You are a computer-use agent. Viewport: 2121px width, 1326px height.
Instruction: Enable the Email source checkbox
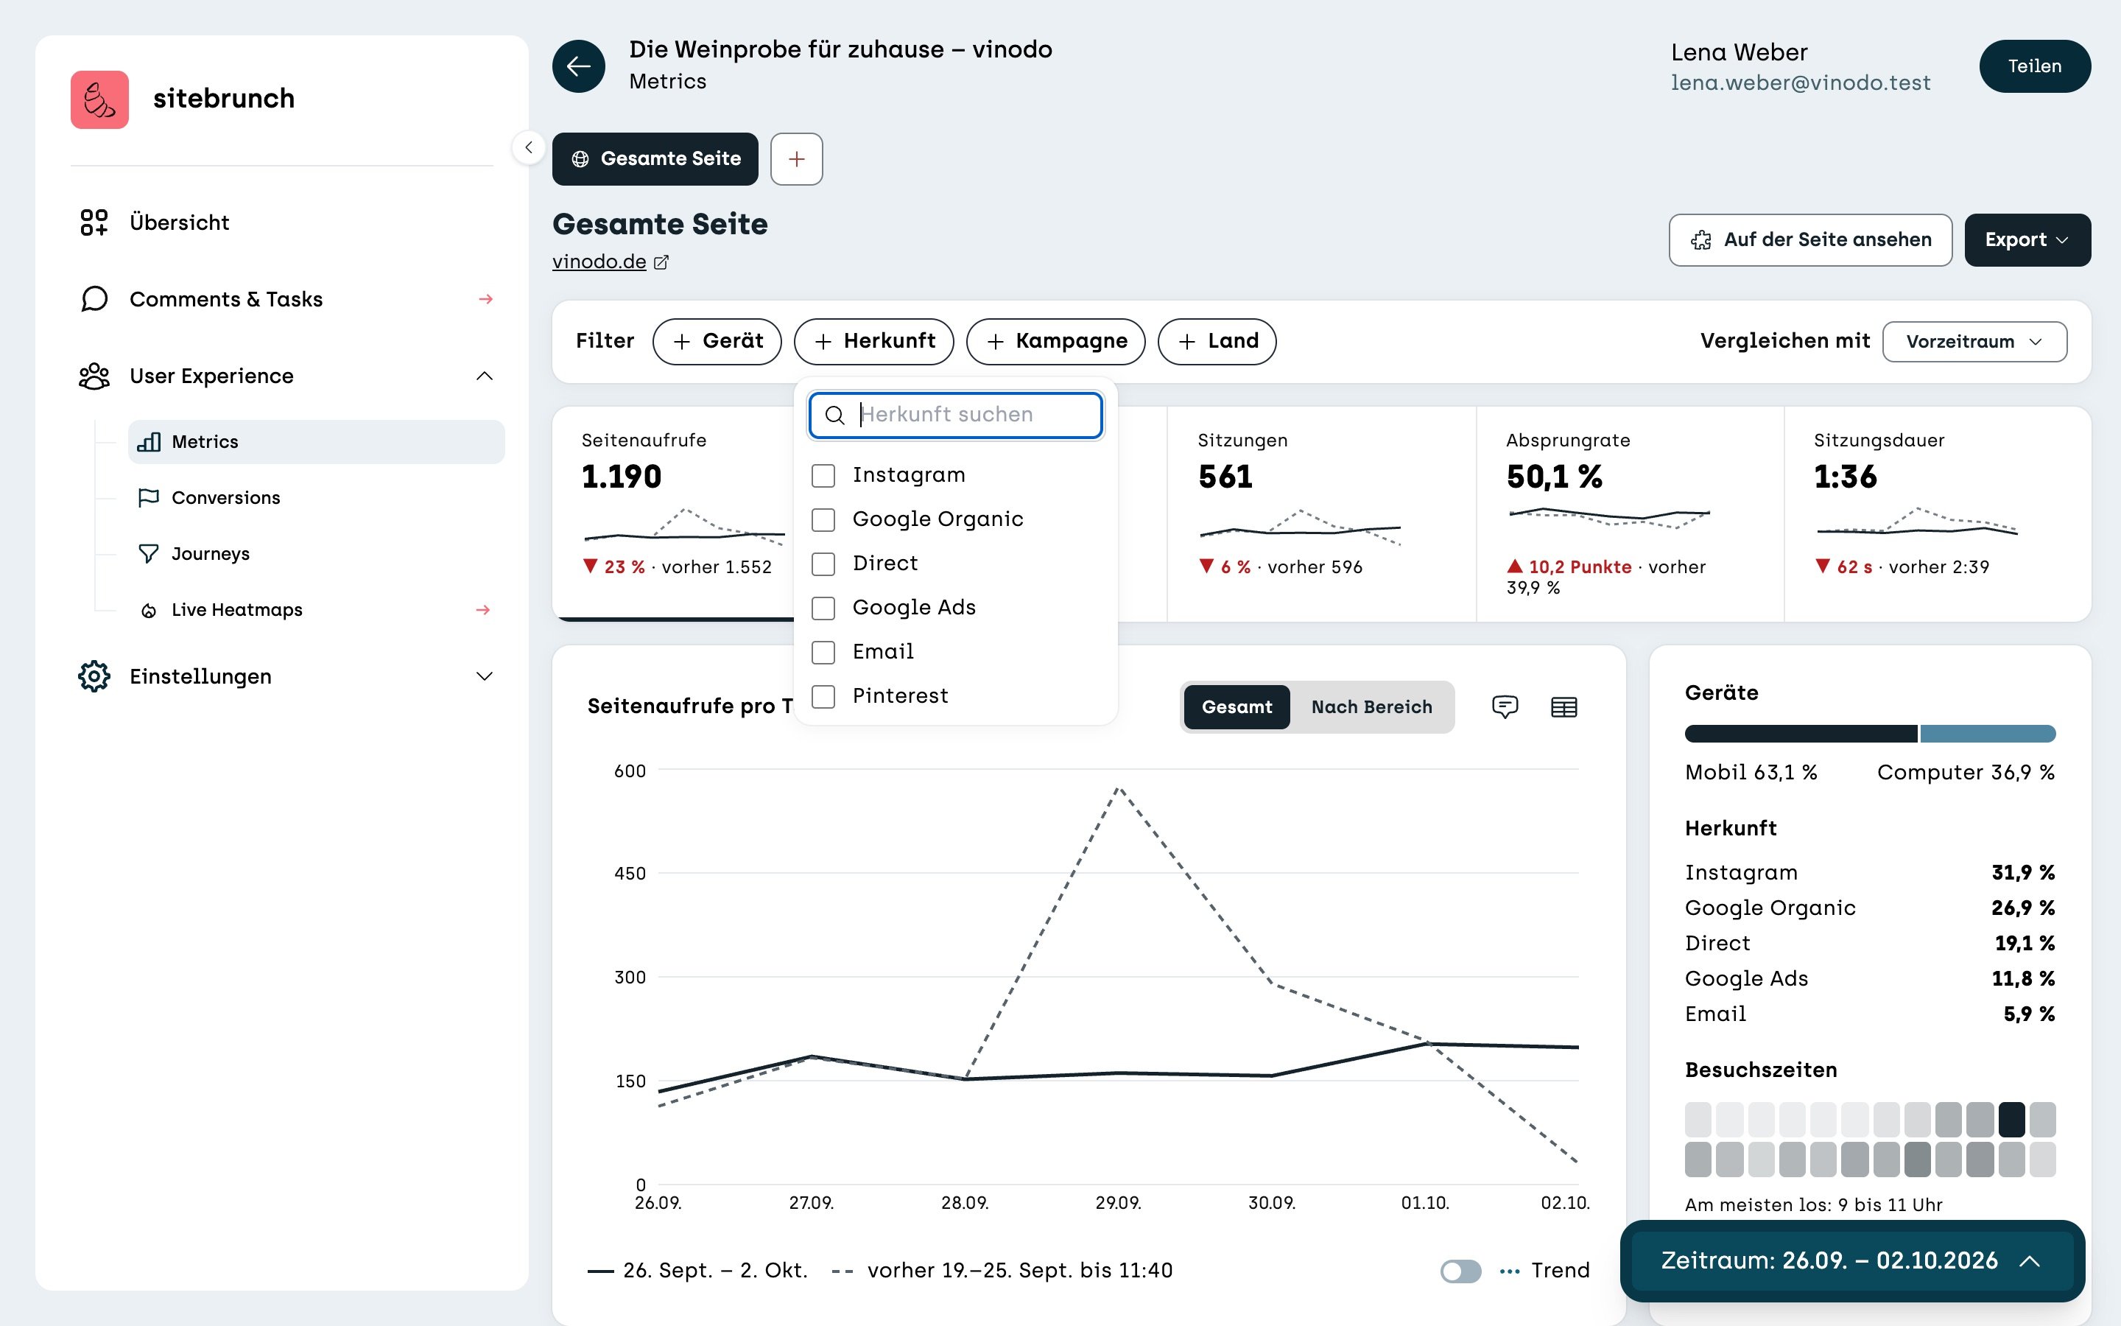pyautogui.click(x=823, y=653)
